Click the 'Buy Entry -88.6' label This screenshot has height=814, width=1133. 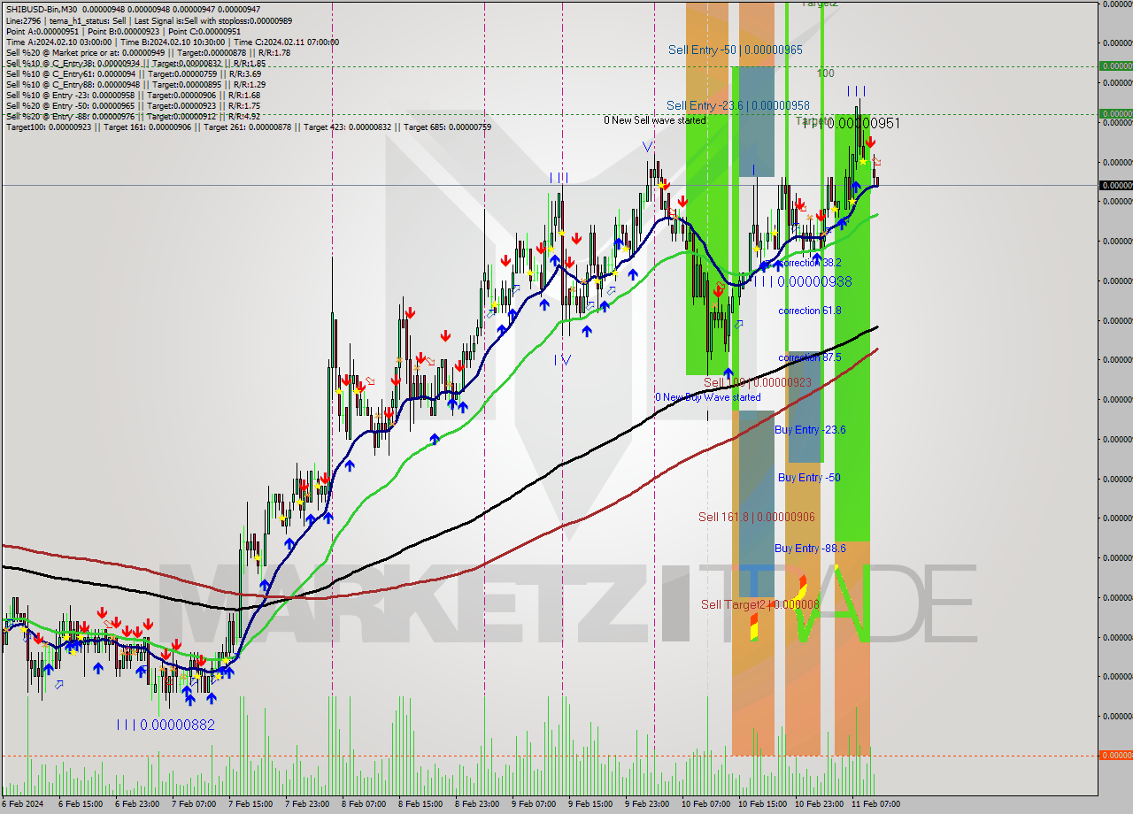(x=810, y=549)
